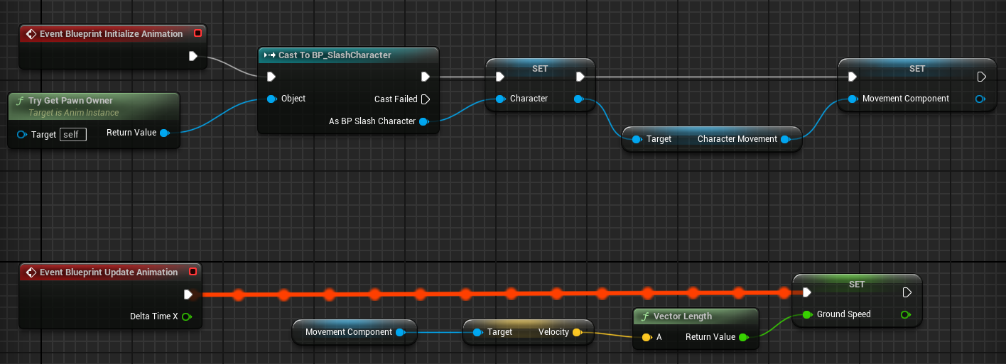Click the Velocity yellow output pin
Viewport: 1006px width, 364px height.
[x=577, y=332]
